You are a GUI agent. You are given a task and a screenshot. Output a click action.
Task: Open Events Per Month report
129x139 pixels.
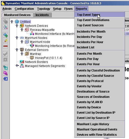pyautogui.click(x=100, y=54)
